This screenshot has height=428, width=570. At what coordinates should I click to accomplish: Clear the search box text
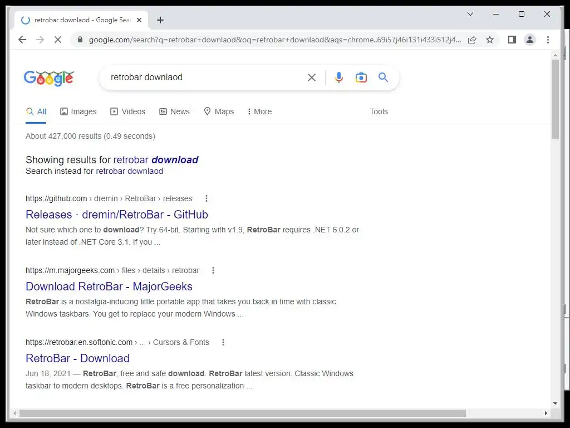tap(312, 77)
